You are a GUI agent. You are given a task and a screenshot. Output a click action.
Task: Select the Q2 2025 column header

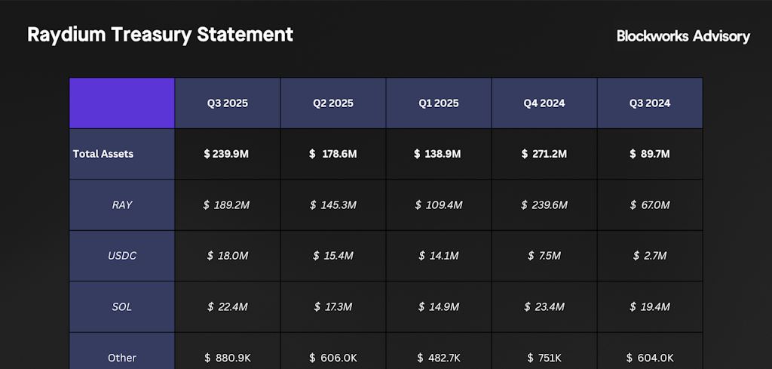click(x=333, y=103)
